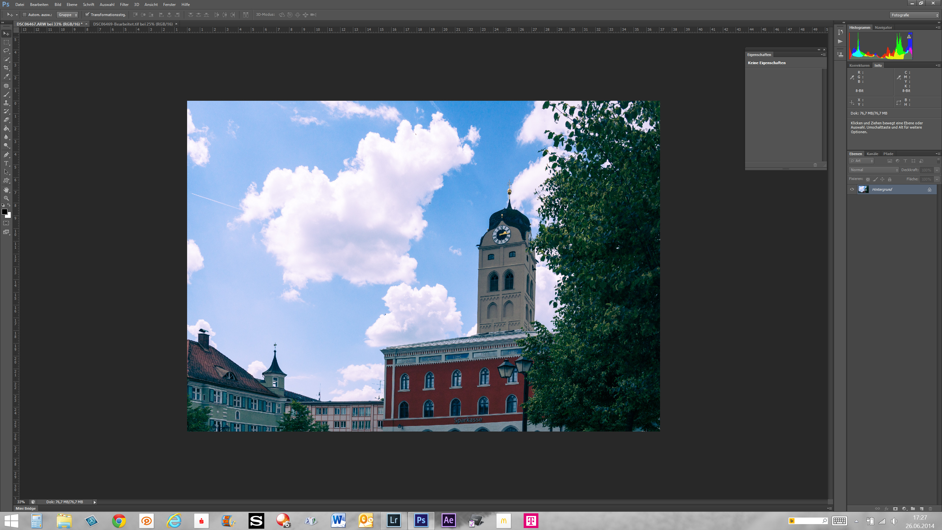Filter layers by type layers icon
This screenshot has height=530, width=942.
click(x=905, y=161)
